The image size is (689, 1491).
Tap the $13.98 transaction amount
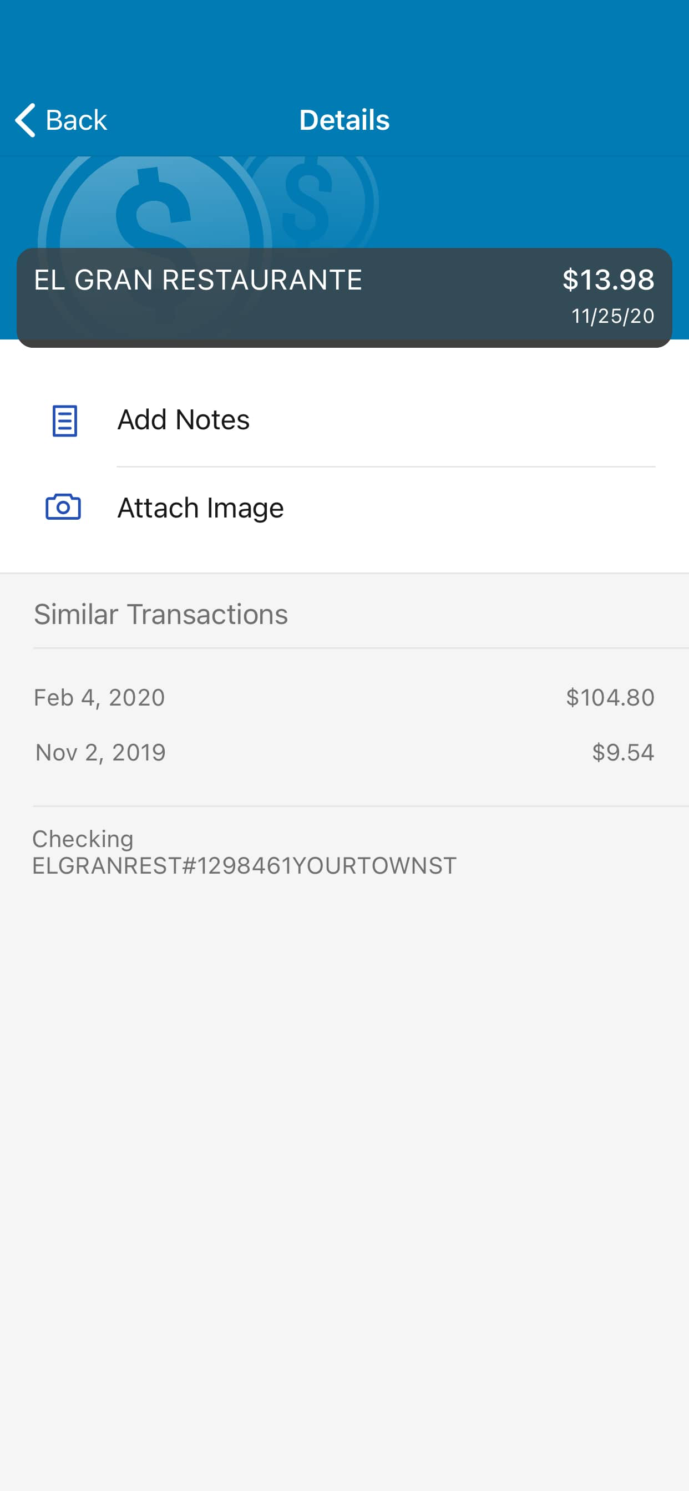[x=608, y=280]
